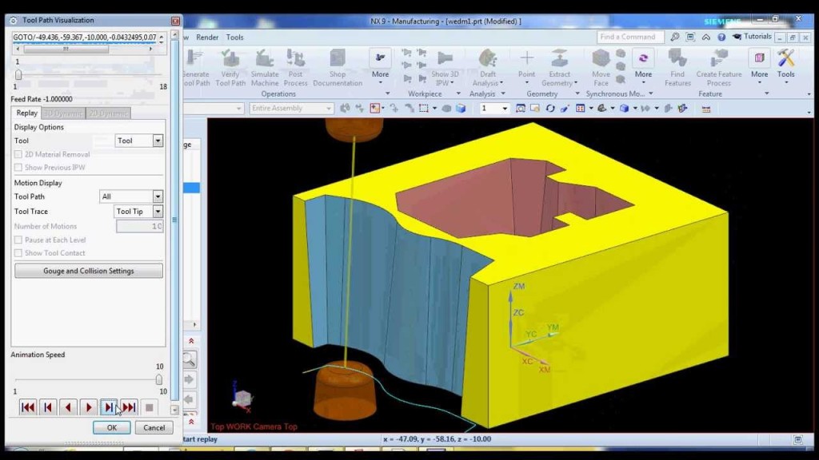Open the Tool Path motion dropdown
This screenshot has width=819, height=460.
pyautogui.click(x=131, y=196)
